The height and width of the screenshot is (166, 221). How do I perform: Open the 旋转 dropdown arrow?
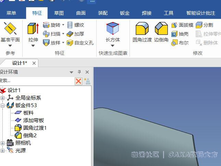click(63, 25)
